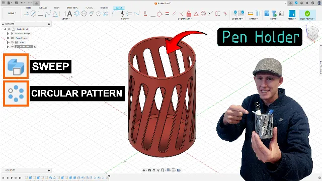
Task: Switch to the Sheet Metal tab
Action: coord(72,8)
